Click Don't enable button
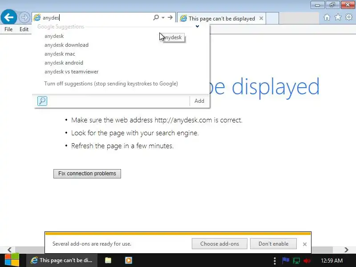356x267 pixels. pyautogui.click(x=273, y=243)
